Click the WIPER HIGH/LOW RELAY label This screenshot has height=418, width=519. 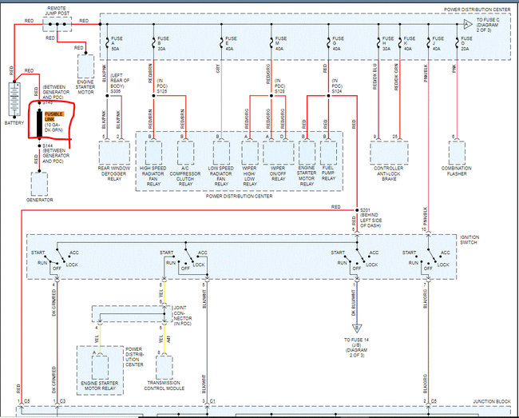coord(250,176)
